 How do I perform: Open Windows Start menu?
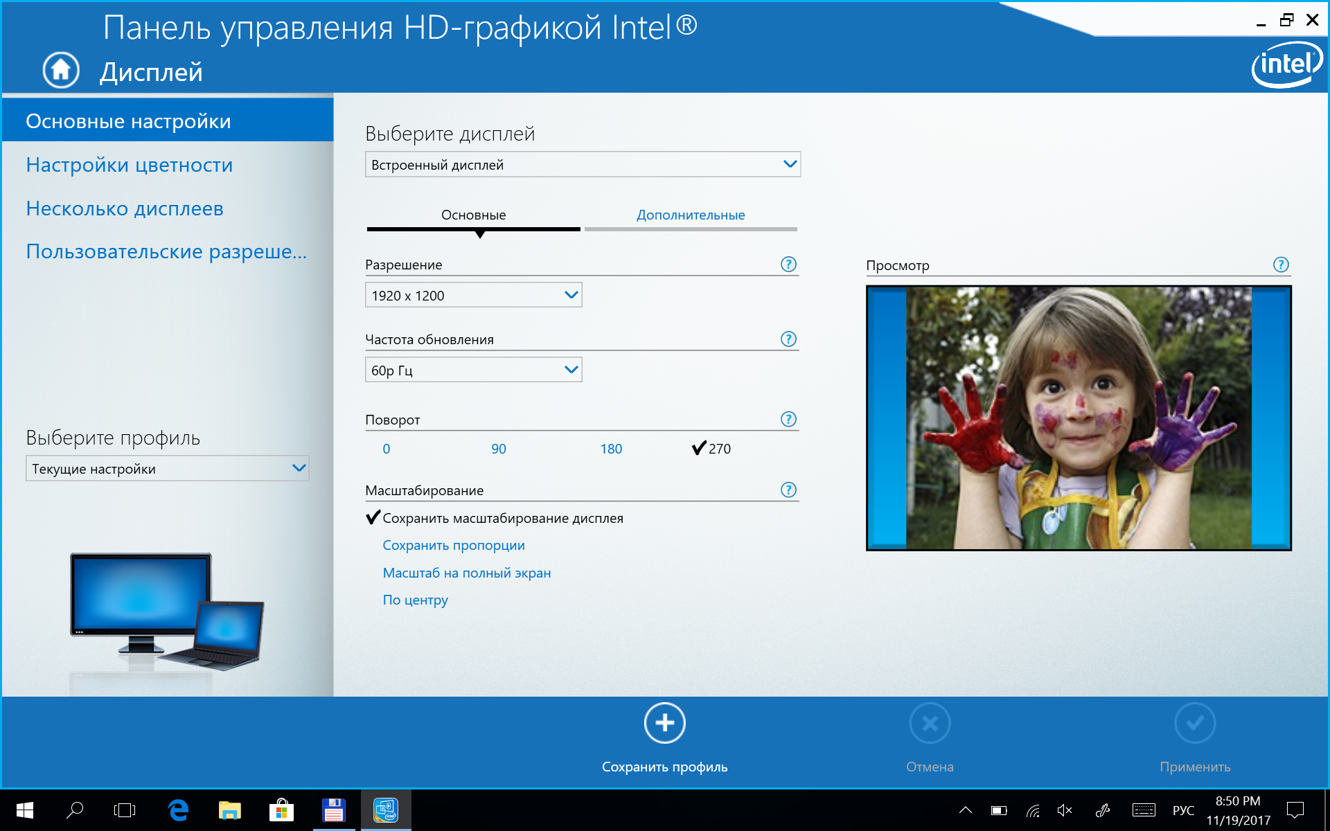[25, 810]
